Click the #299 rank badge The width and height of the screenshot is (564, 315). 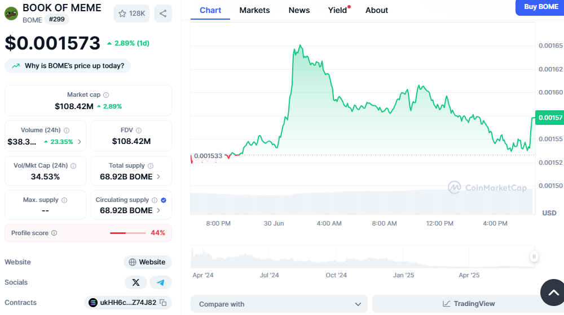point(57,19)
